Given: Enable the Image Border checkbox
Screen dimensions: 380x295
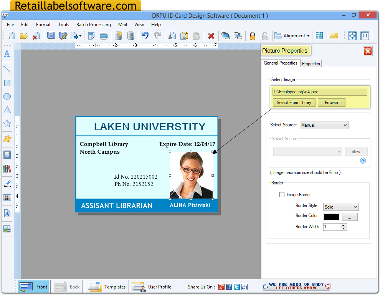Looking at the screenshot, I should click(282, 195).
